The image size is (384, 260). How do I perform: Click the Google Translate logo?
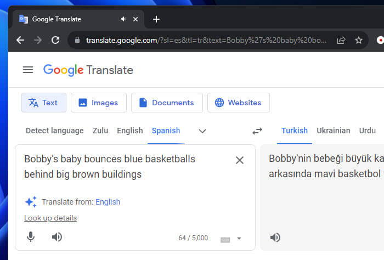(x=88, y=70)
